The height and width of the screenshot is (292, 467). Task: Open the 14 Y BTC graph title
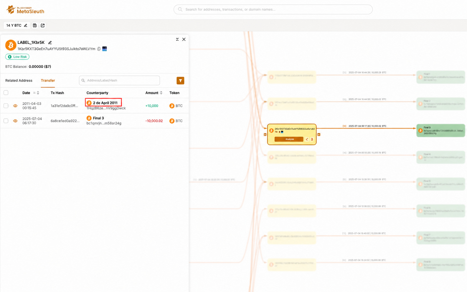[14, 26]
